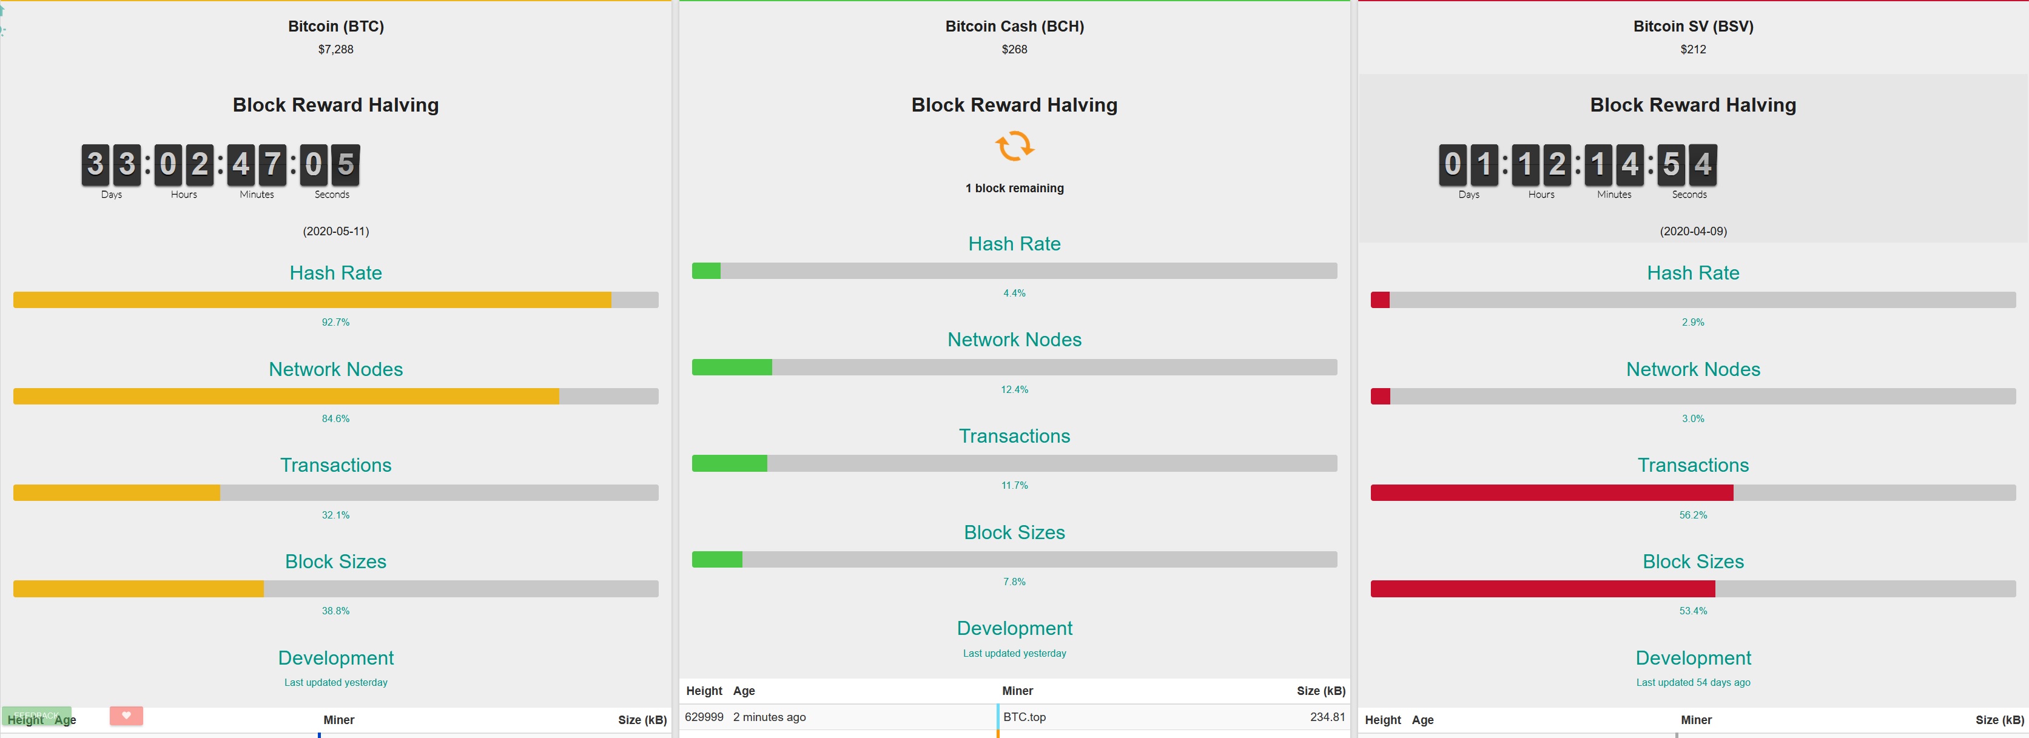
Task: Click the Bitcoin Cash (BCH) title
Action: pyautogui.click(x=1014, y=26)
